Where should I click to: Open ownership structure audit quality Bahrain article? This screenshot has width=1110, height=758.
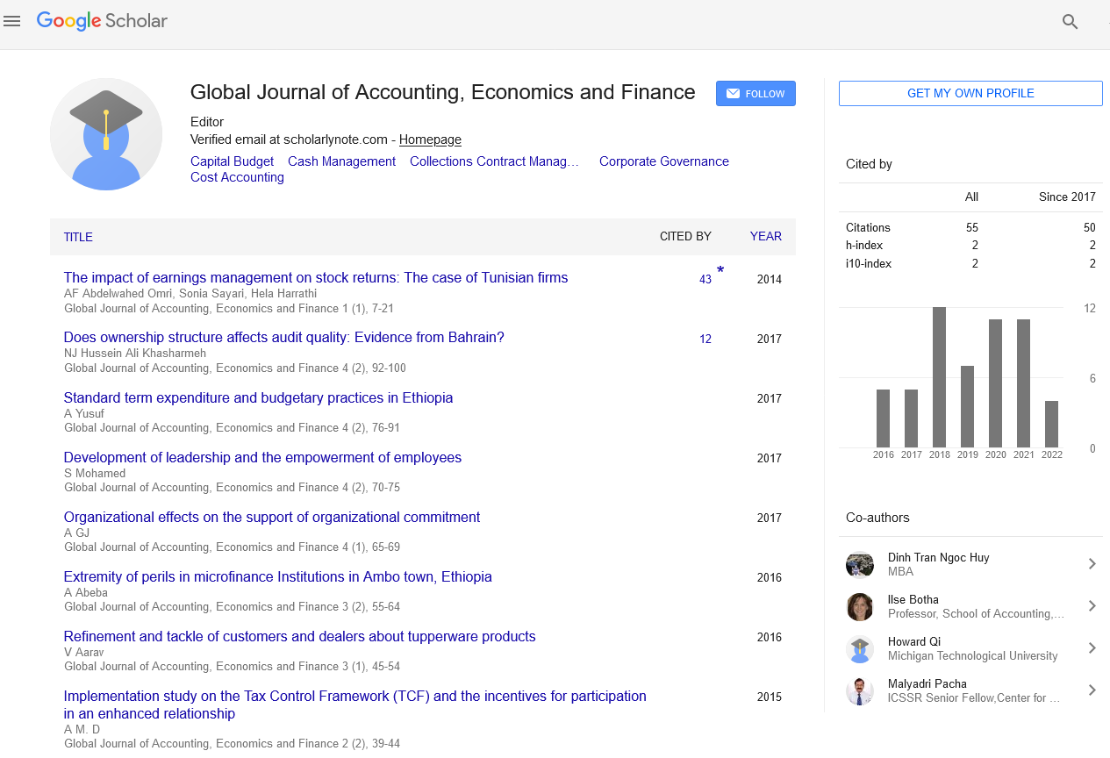point(284,337)
